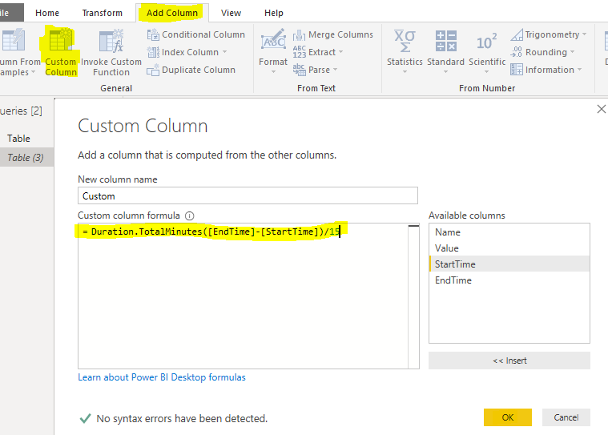Screen dimensions: 608x435
Task: Switch to the Transform tab
Action: pos(103,13)
